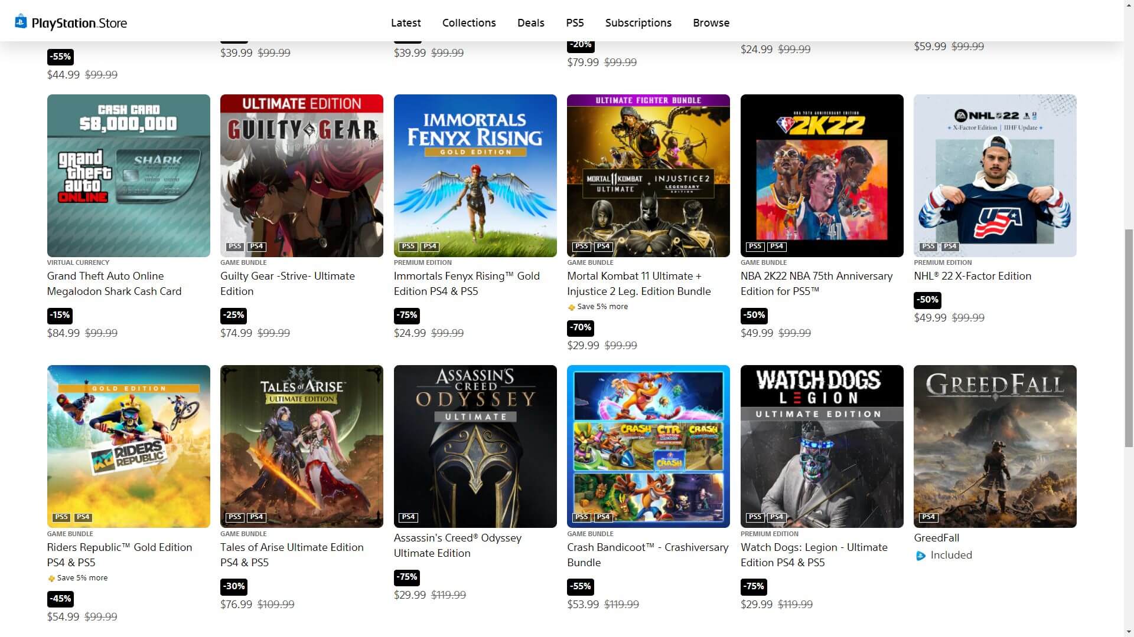Click the Crash Bandicoot Crashiversary Bundle cover
This screenshot has height=637, width=1134.
pyautogui.click(x=648, y=446)
